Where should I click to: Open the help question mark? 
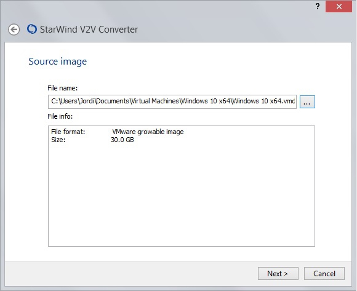click(x=318, y=6)
